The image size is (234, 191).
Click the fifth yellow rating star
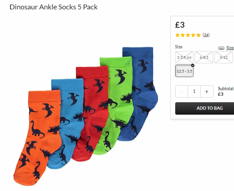click(198, 35)
